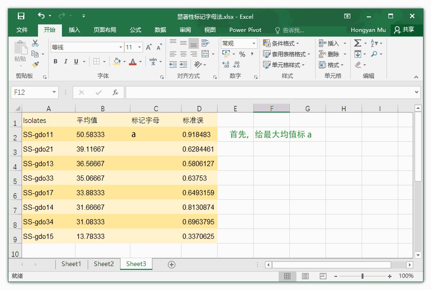This screenshot has width=431, height=290.
Task: Open 条件格式 conditional formatting button
Action: coord(285,43)
